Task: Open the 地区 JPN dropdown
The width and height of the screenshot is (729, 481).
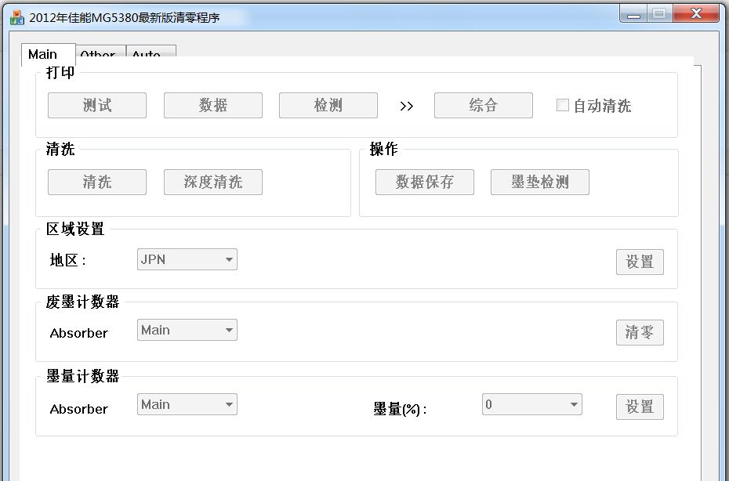Action: tap(187, 259)
